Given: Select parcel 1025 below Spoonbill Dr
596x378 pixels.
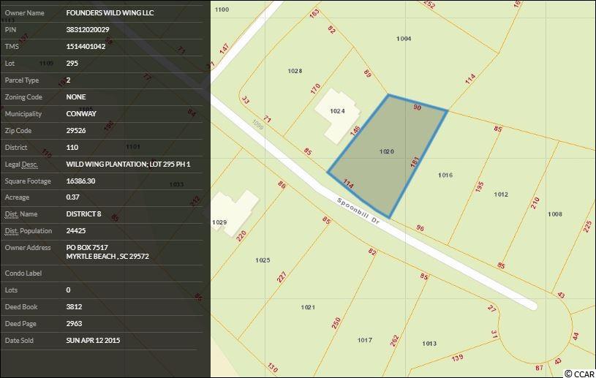Looking at the screenshot, I should [263, 260].
